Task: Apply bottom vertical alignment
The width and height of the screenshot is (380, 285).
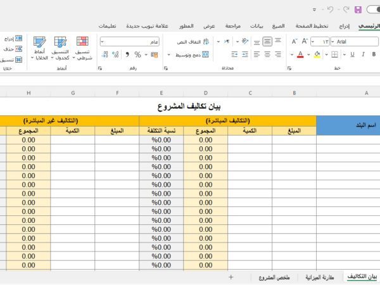Action: coord(256,42)
